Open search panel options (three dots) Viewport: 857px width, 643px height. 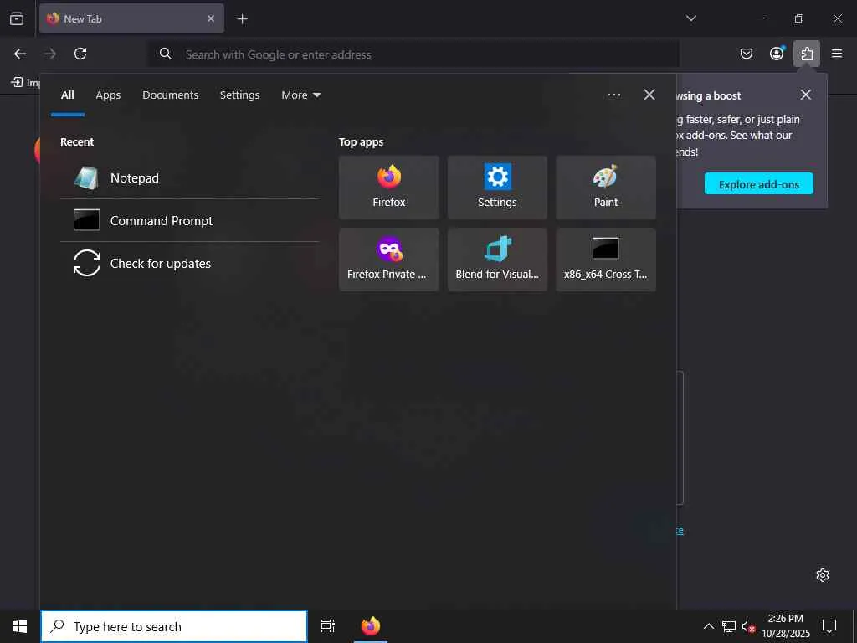(613, 95)
